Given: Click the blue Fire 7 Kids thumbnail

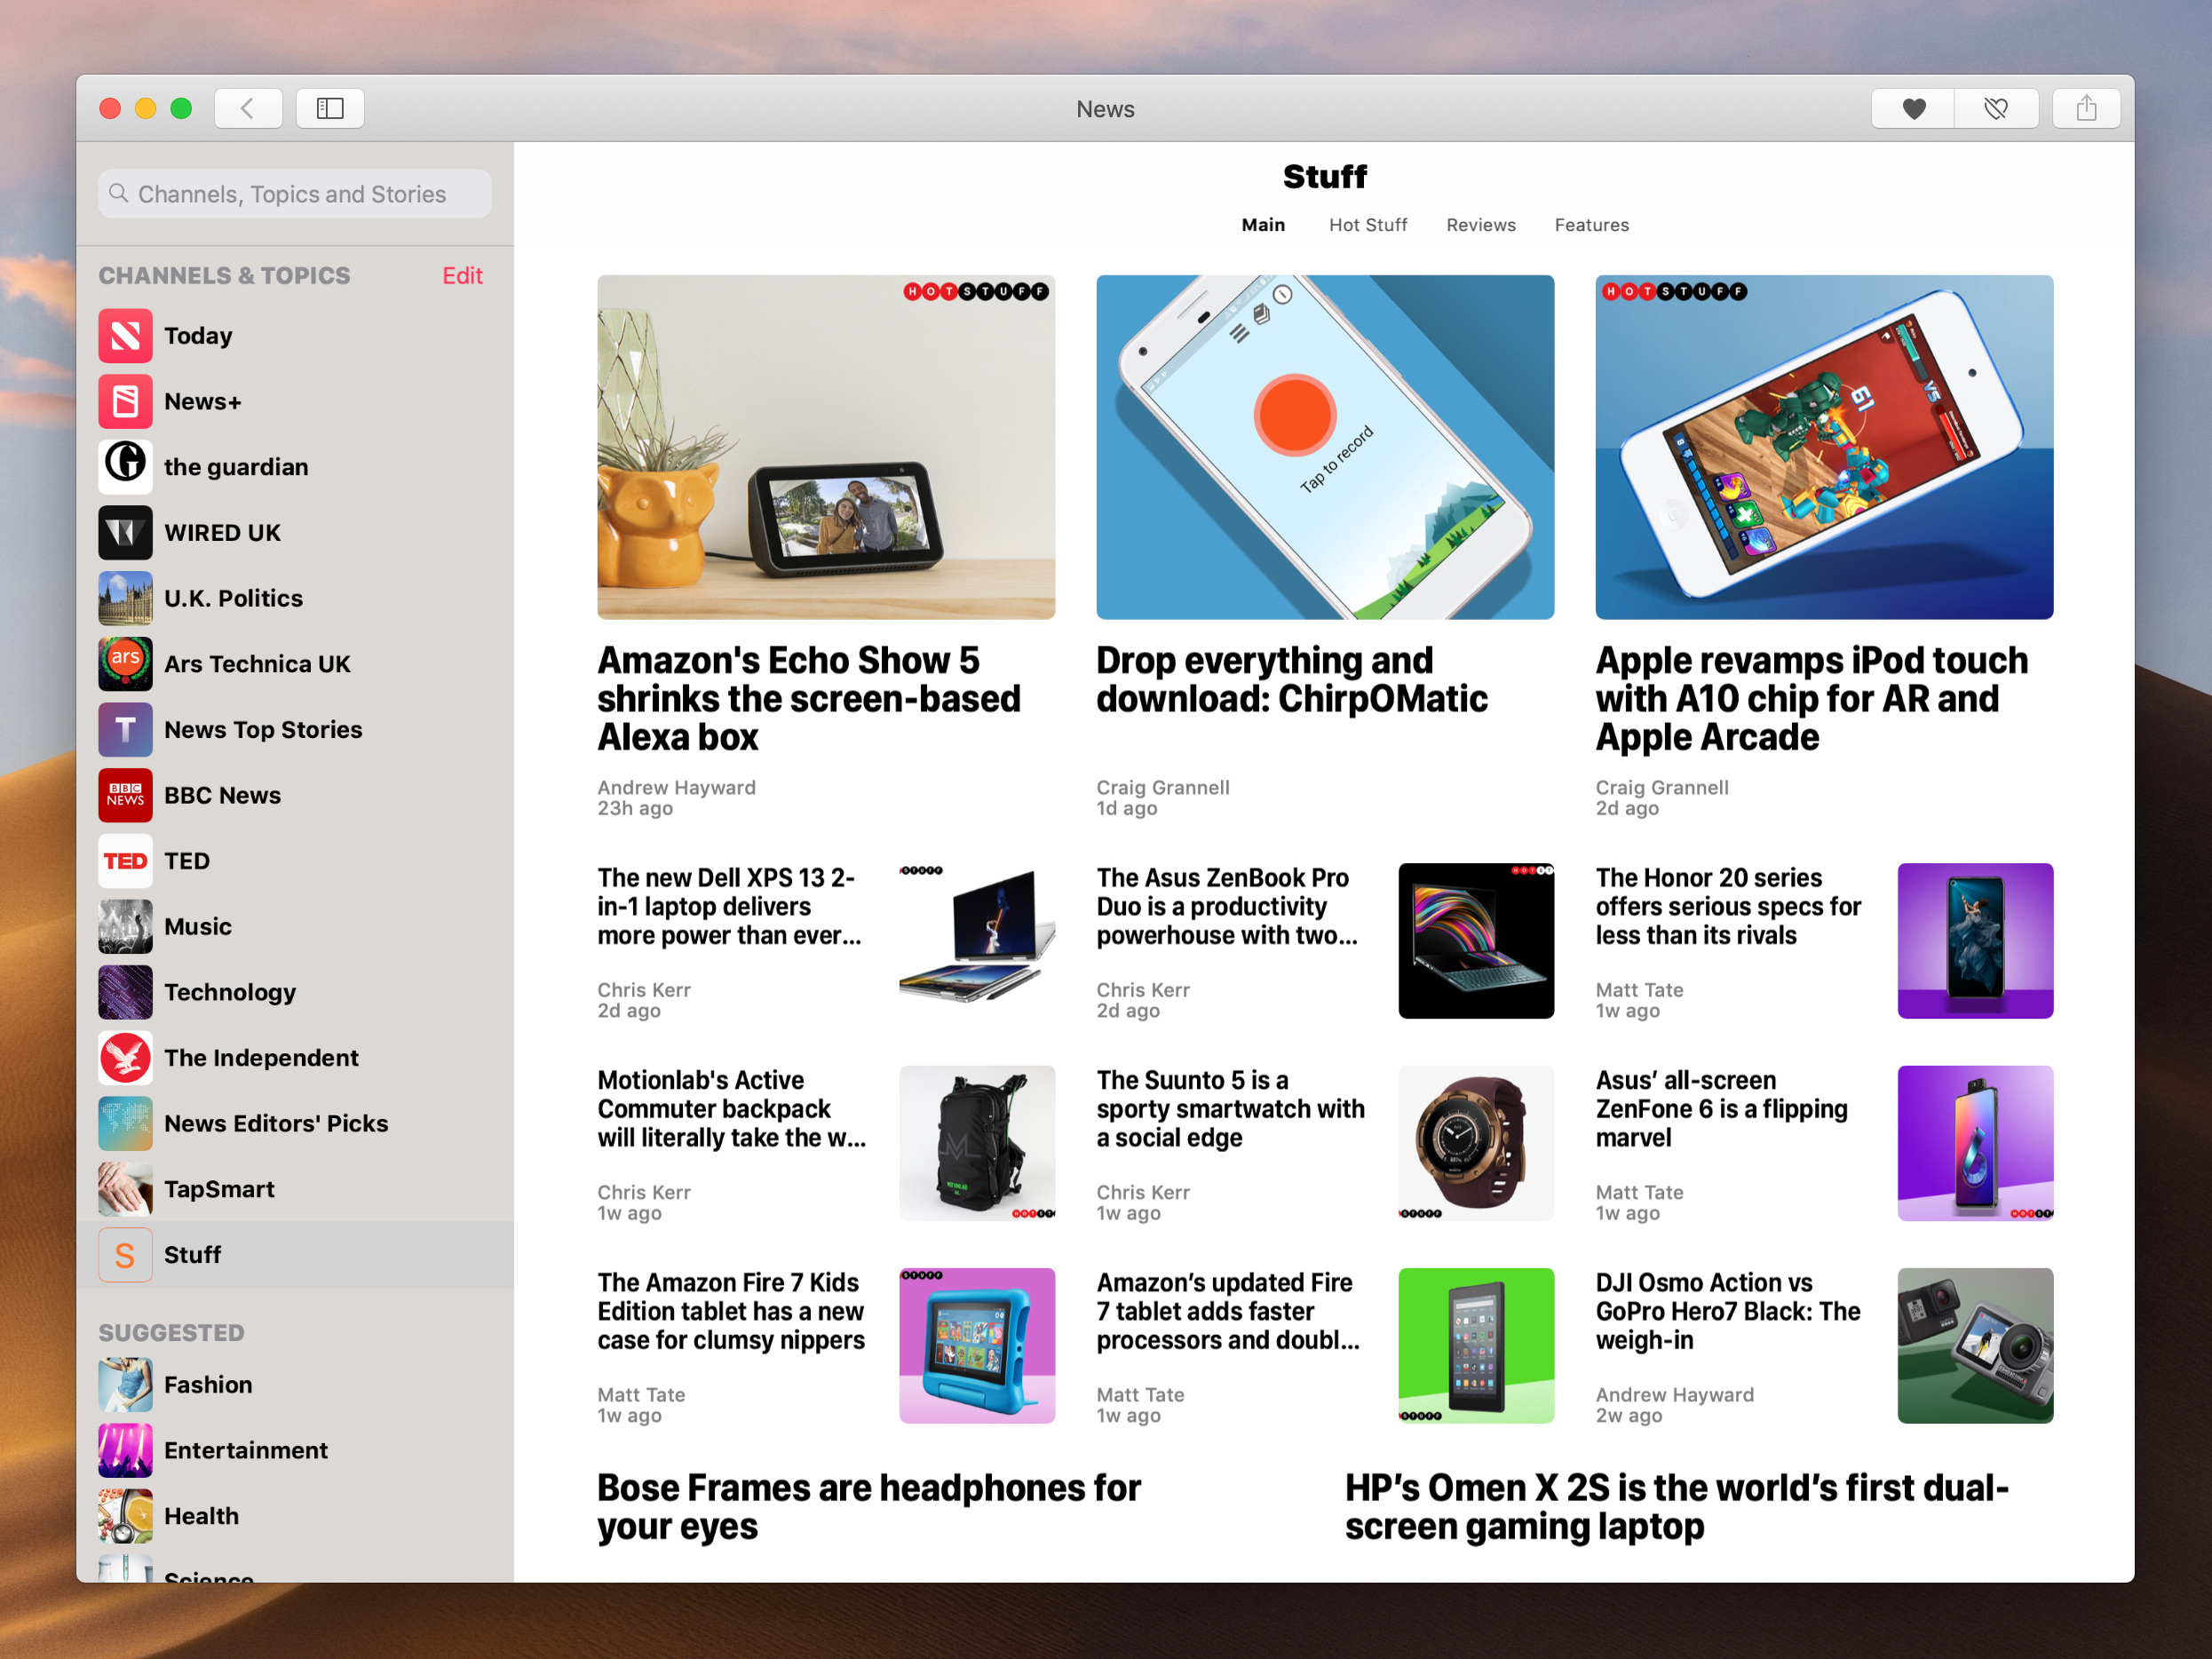Looking at the screenshot, I should 977,1346.
